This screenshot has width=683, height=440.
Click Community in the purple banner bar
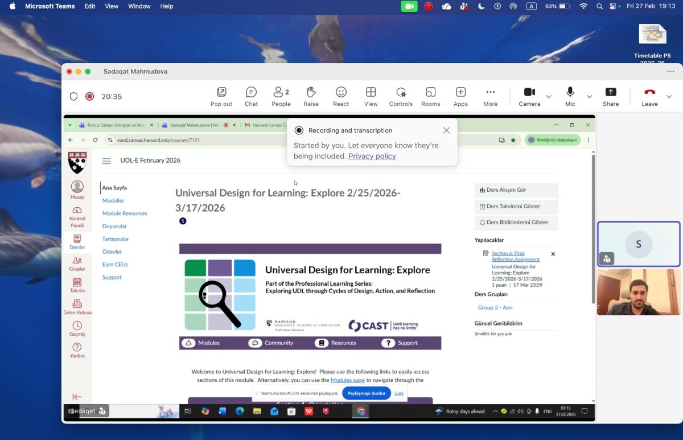pos(272,343)
